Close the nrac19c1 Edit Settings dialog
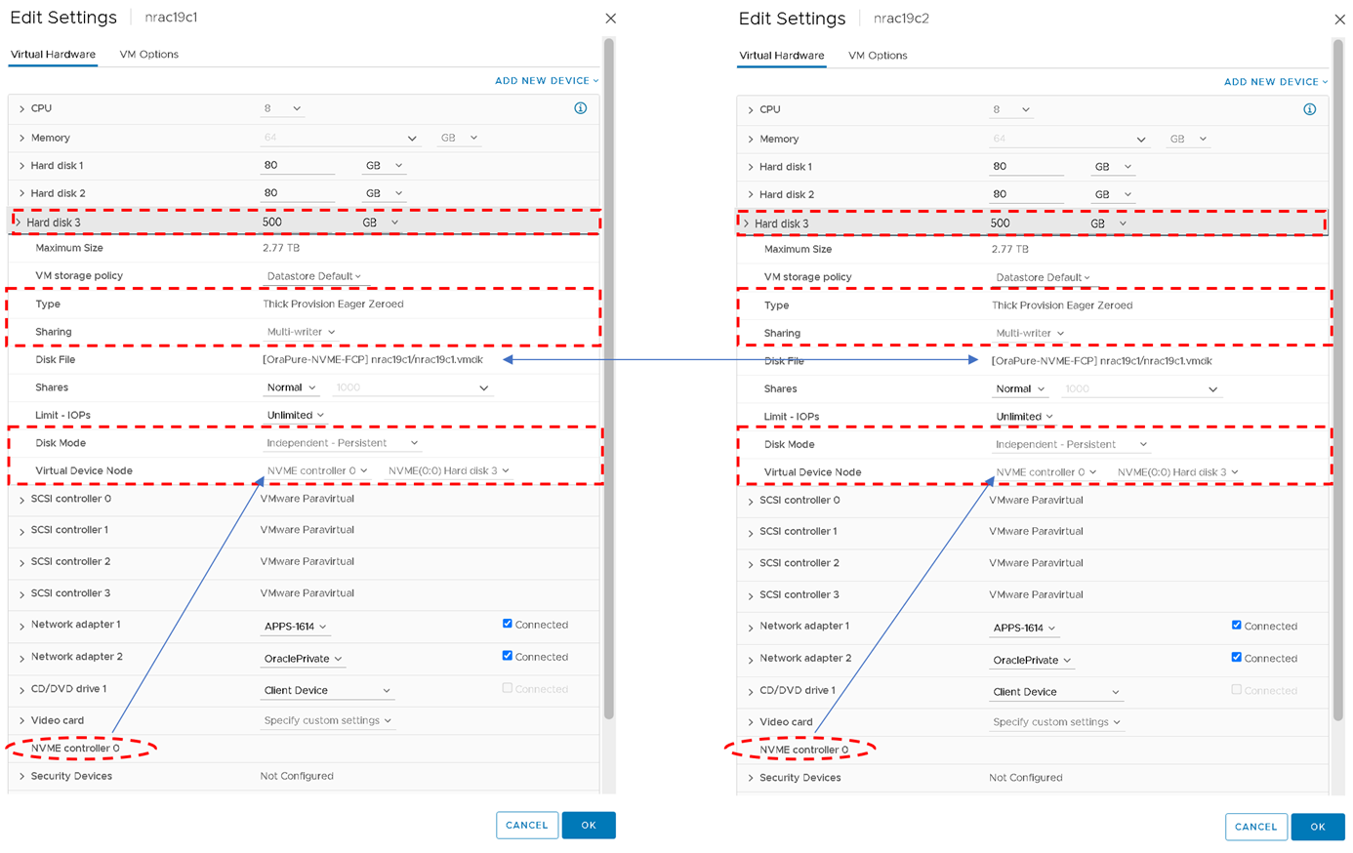This screenshot has height=853, width=1353. coord(610,19)
